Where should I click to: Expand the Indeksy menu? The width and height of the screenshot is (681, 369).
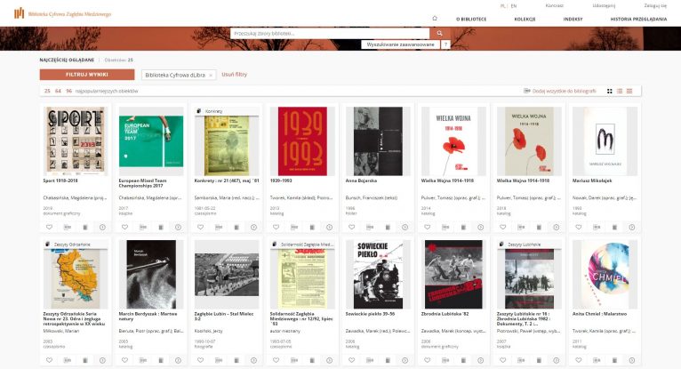coord(573,18)
